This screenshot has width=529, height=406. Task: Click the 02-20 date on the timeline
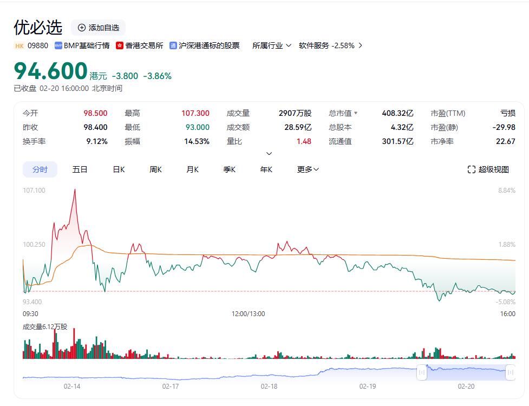(466, 387)
